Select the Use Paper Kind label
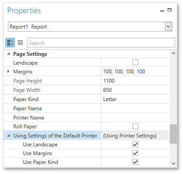This screenshot has height=174, width=183. tap(40, 162)
